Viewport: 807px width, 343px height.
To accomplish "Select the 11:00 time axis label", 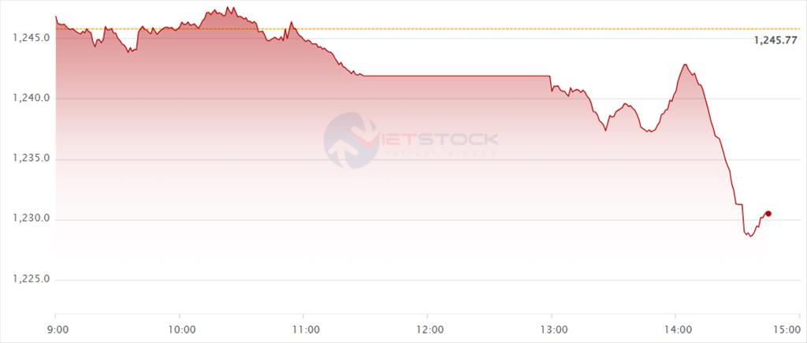I will coord(303,329).
